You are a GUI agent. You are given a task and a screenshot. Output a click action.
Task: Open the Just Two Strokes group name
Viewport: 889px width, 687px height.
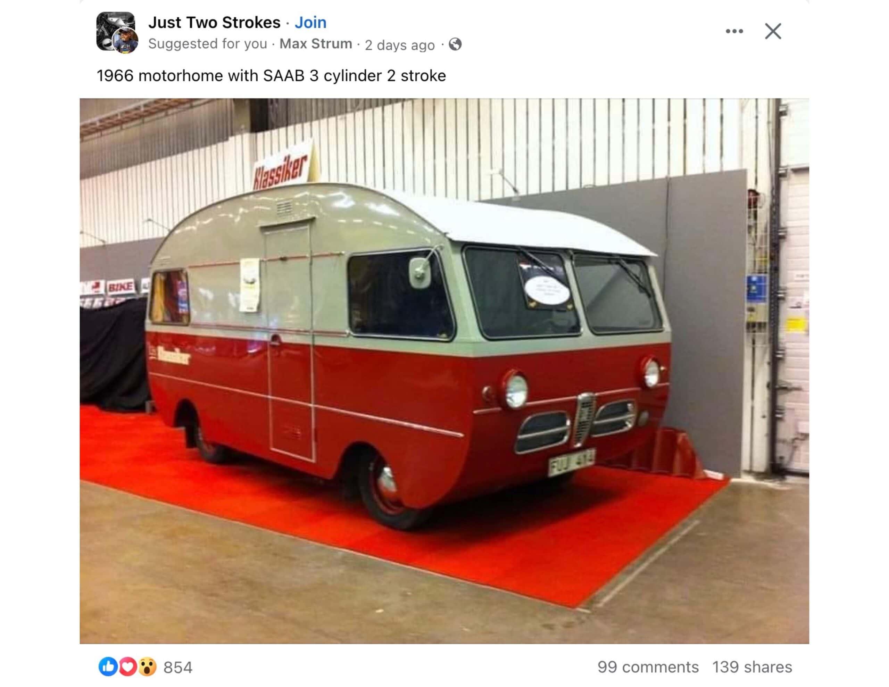(214, 22)
